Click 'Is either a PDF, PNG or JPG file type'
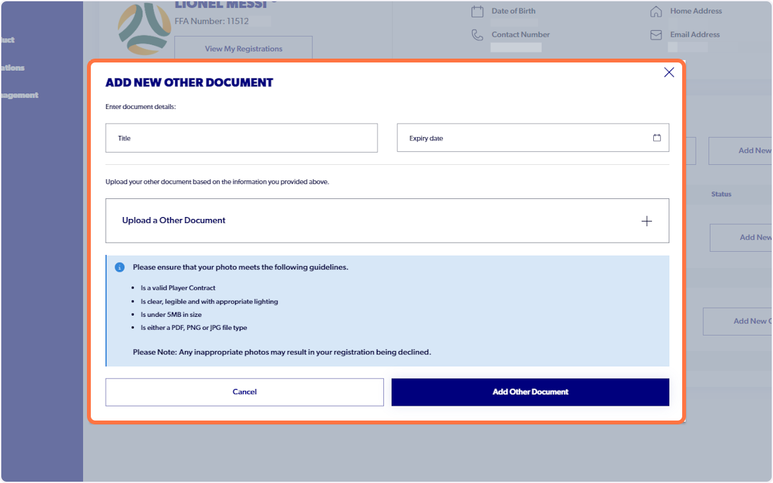 click(x=194, y=328)
